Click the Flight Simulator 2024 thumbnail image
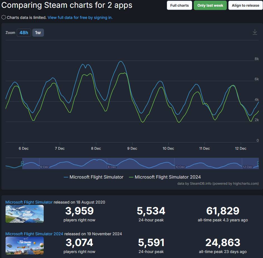The image size is (263, 258). point(25,246)
